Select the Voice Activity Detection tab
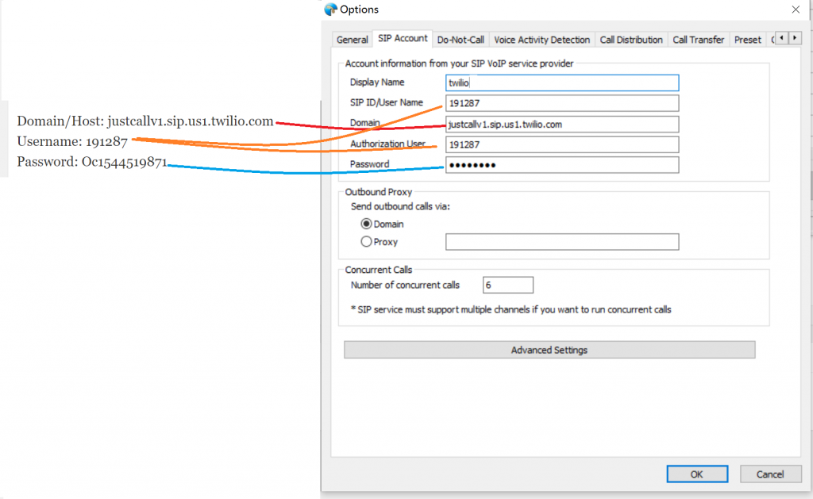Image resolution: width=813 pixels, height=499 pixels. point(541,39)
